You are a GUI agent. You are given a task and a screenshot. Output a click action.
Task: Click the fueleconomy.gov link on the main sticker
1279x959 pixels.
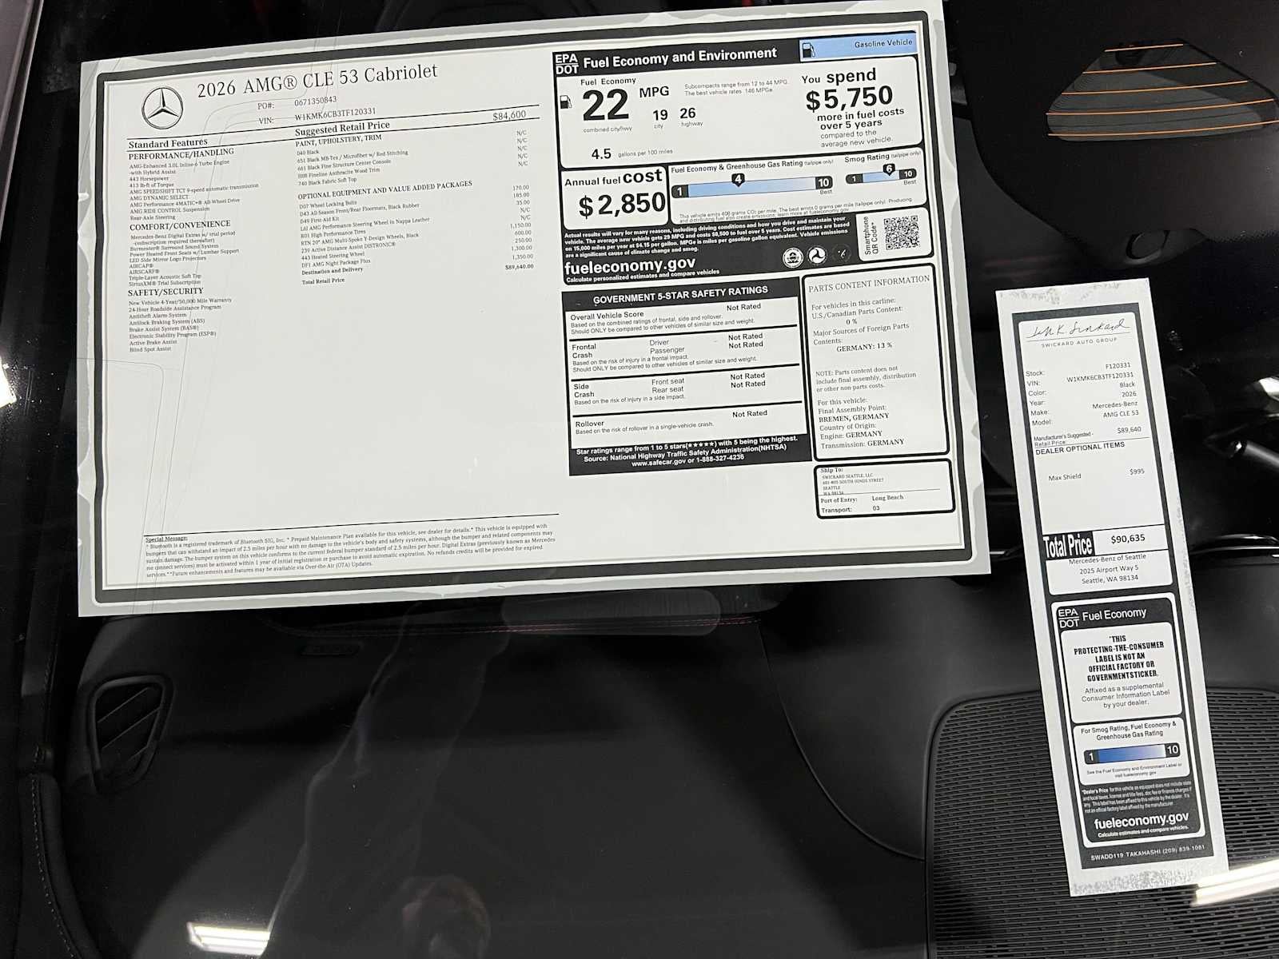point(630,265)
